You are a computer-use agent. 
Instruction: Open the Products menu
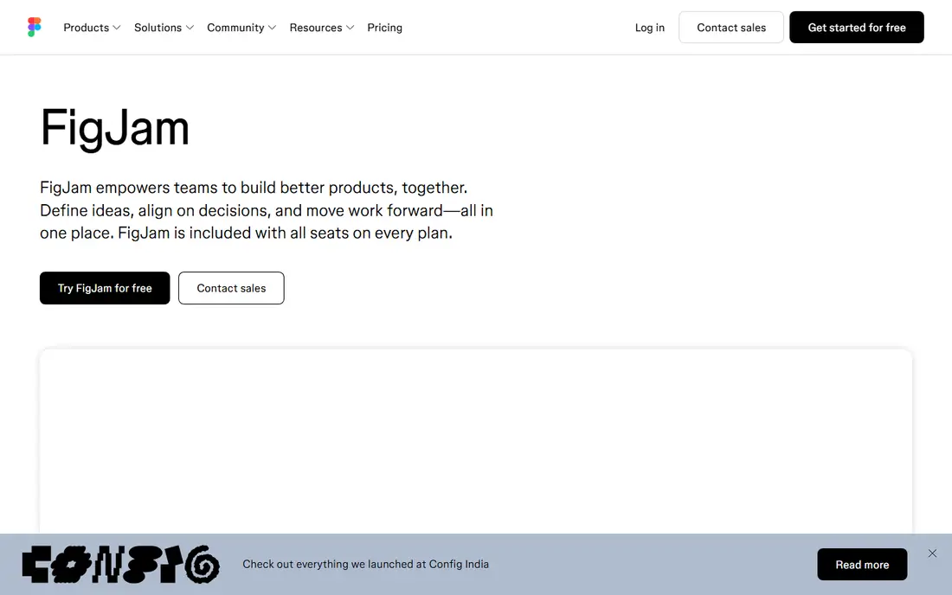click(x=93, y=28)
